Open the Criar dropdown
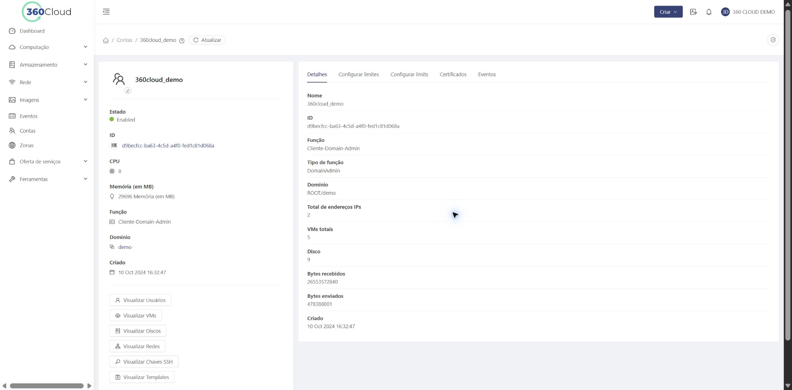 click(668, 12)
